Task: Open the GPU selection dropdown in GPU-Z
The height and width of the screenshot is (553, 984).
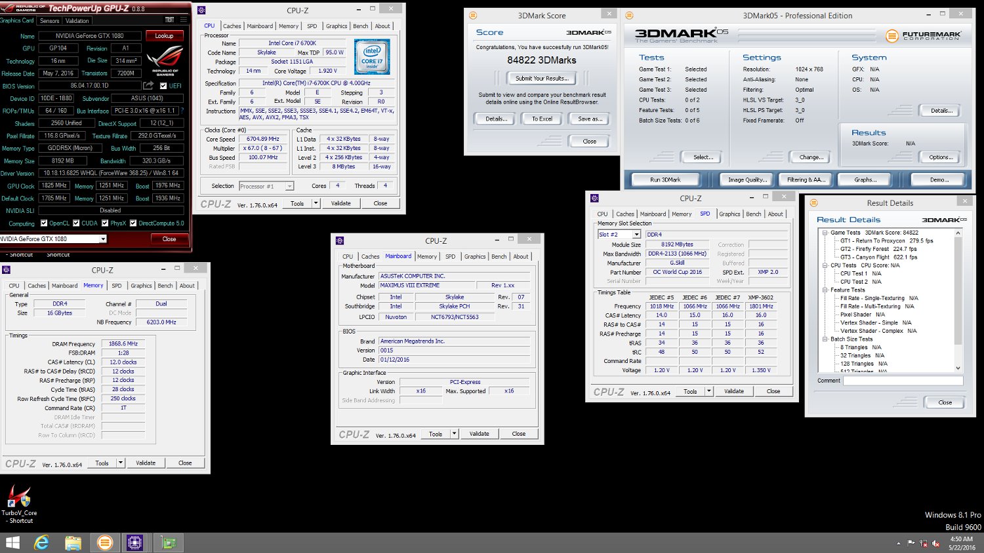Action: pyautogui.click(x=103, y=239)
